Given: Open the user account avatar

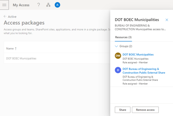Looking at the screenshot, I should click(x=57, y=5).
